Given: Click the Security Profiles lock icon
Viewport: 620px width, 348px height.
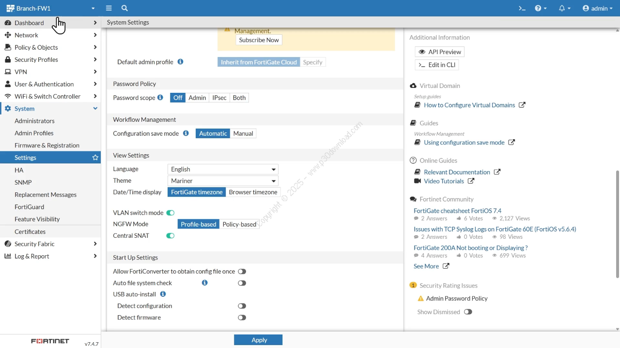Looking at the screenshot, I should pos(8,59).
